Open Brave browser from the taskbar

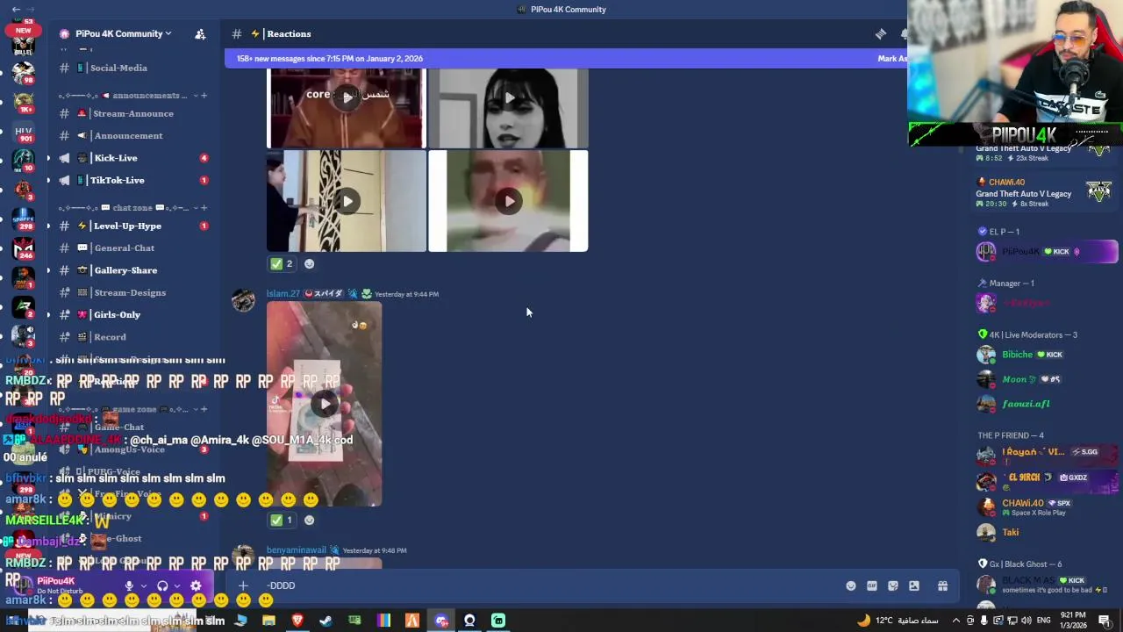[297, 621]
